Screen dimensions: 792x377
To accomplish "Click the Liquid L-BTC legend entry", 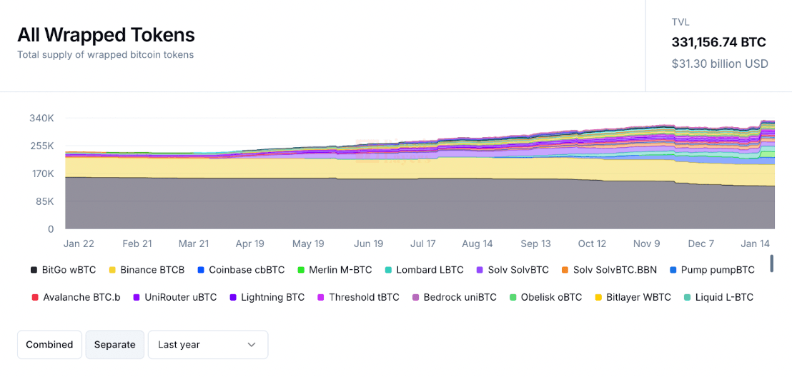I will (x=724, y=297).
